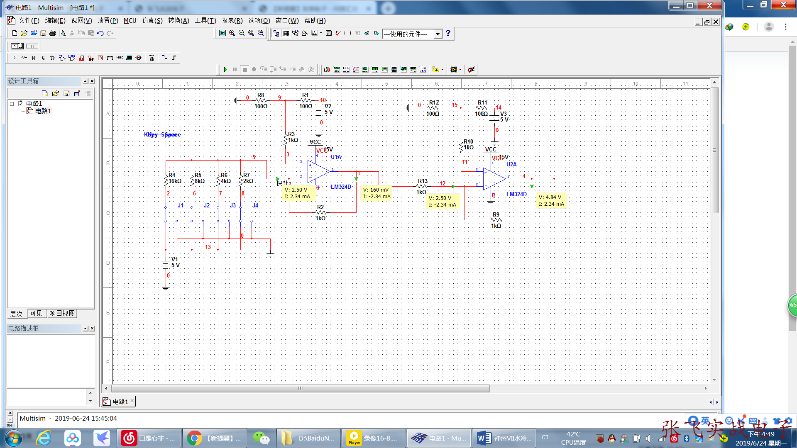Start the simulation with run button
The image size is (797, 448).
coord(225,70)
